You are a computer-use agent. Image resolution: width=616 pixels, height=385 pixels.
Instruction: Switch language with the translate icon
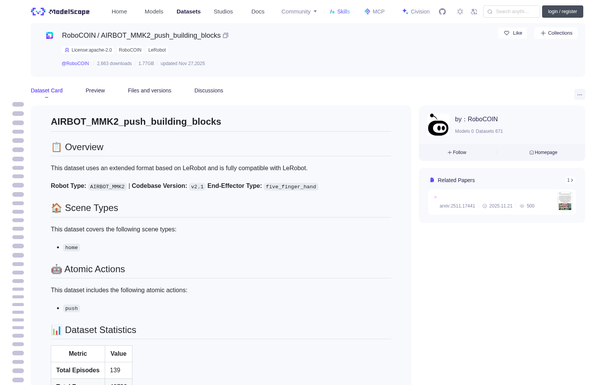click(x=474, y=12)
